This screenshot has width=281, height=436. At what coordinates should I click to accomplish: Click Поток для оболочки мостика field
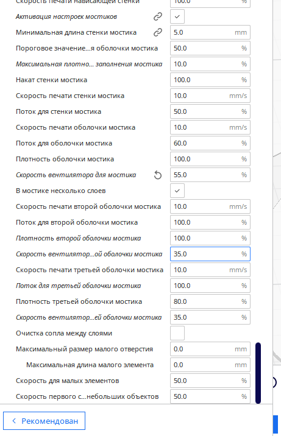pyautogui.click(x=210, y=144)
